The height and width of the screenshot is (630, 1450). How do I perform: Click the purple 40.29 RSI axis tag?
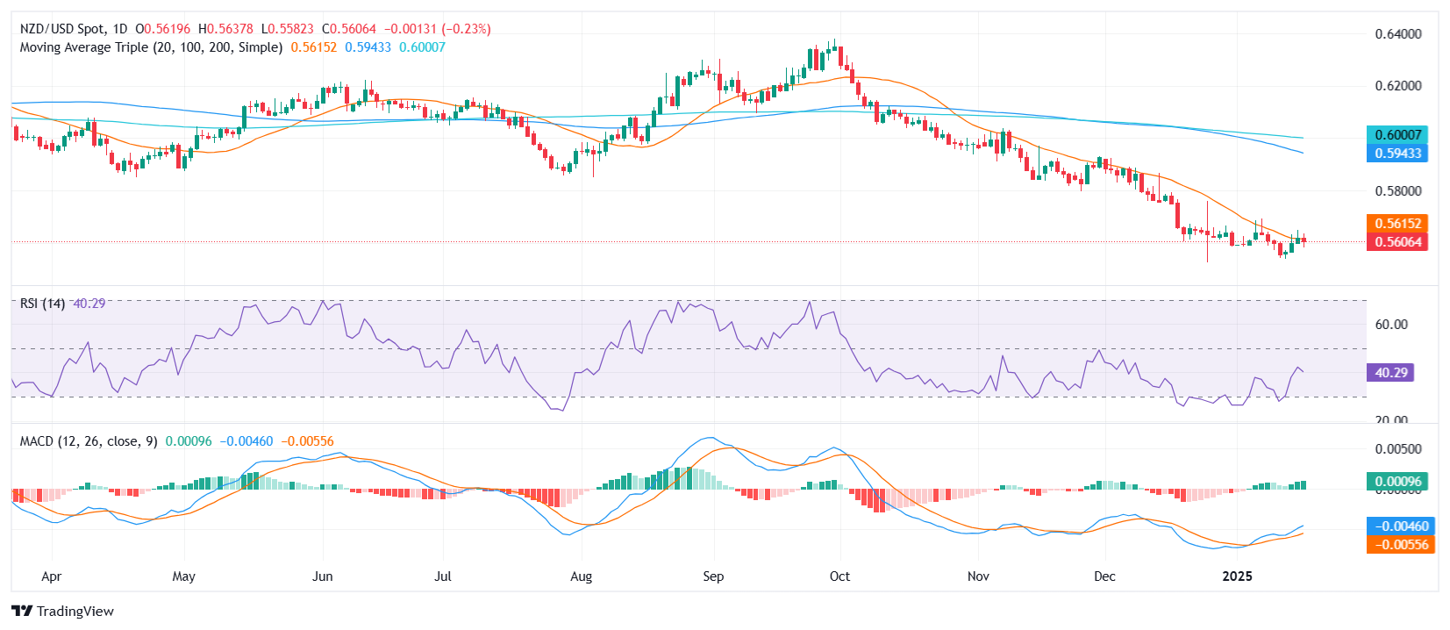(x=1390, y=373)
